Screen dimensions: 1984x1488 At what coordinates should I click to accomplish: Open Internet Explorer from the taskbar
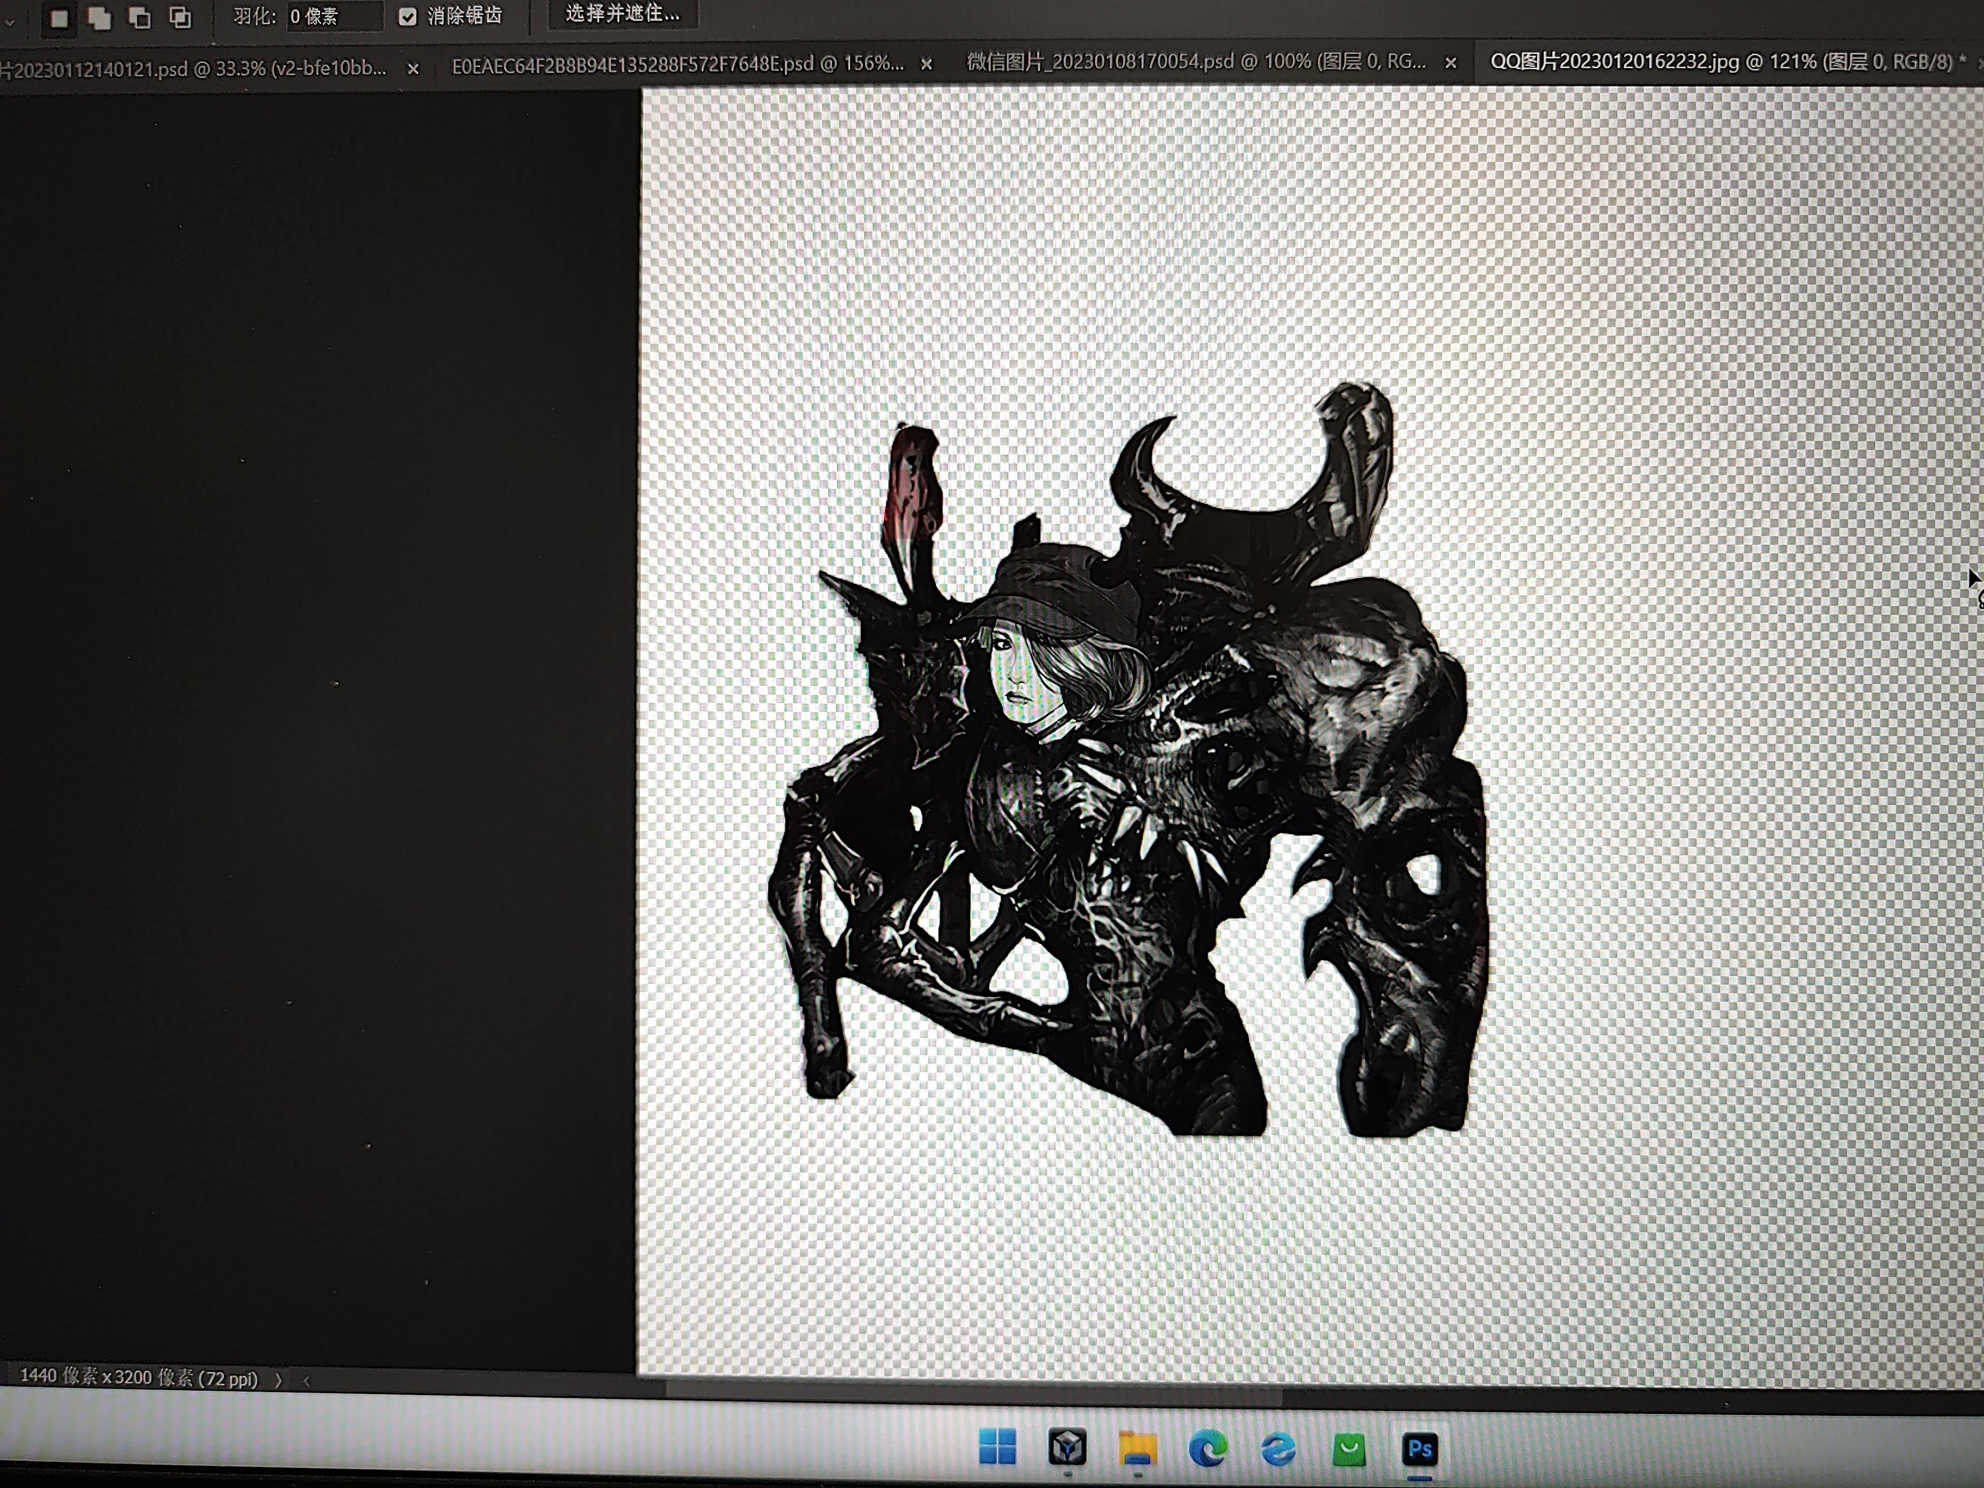(x=1278, y=1449)
